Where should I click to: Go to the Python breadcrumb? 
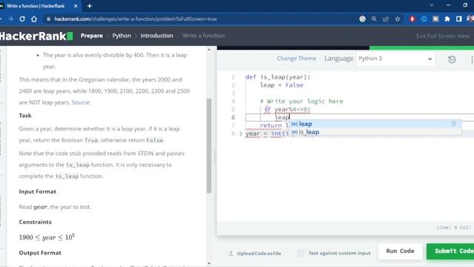click(x=121, y=36)
